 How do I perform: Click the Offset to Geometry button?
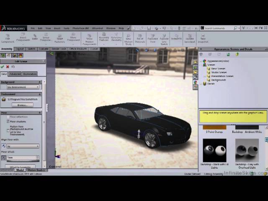(20, 167)
